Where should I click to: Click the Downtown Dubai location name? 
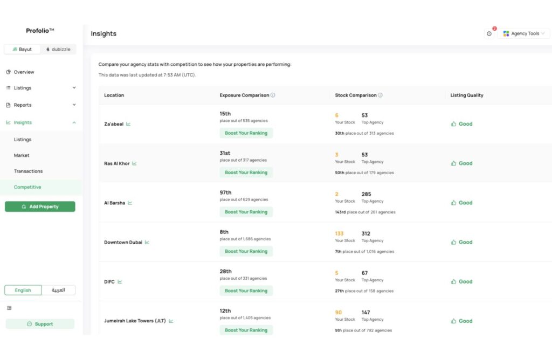click(123, 242)
